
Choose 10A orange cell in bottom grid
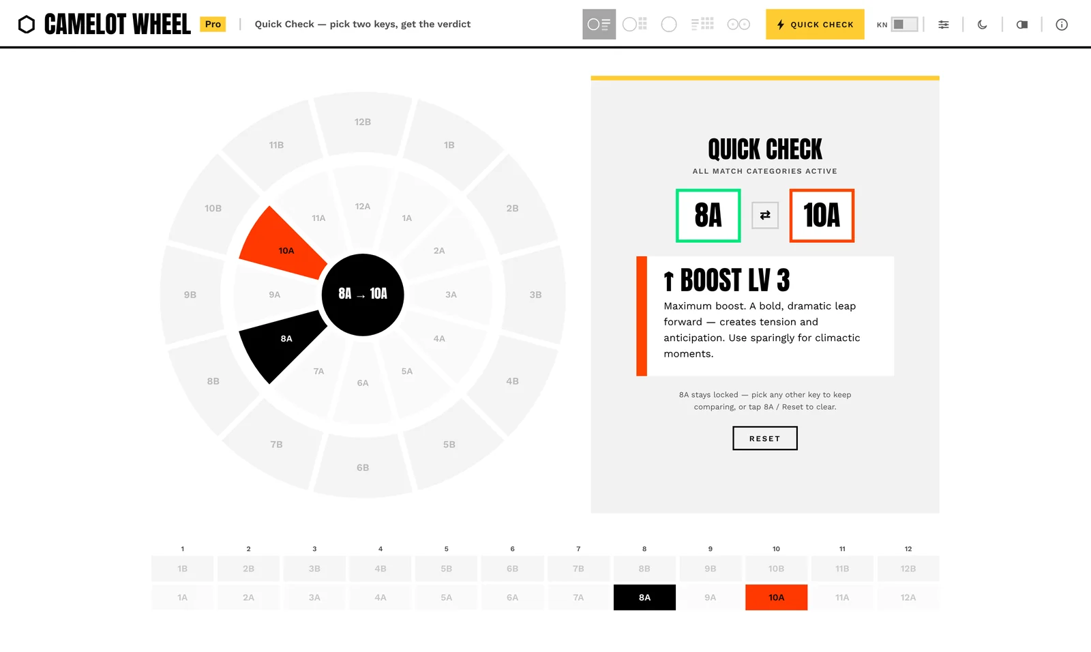[777, 597]
